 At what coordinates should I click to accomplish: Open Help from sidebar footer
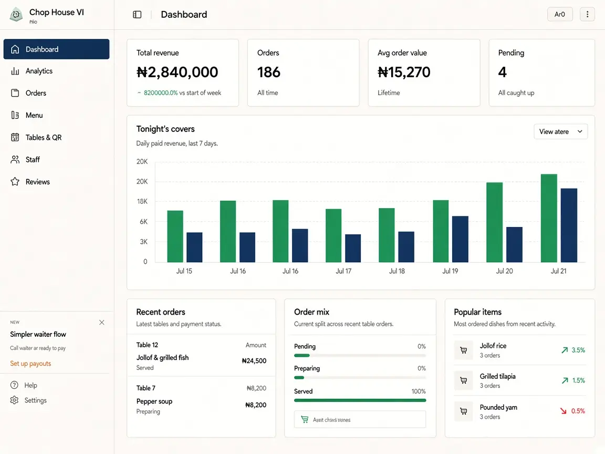click(24, 385)
